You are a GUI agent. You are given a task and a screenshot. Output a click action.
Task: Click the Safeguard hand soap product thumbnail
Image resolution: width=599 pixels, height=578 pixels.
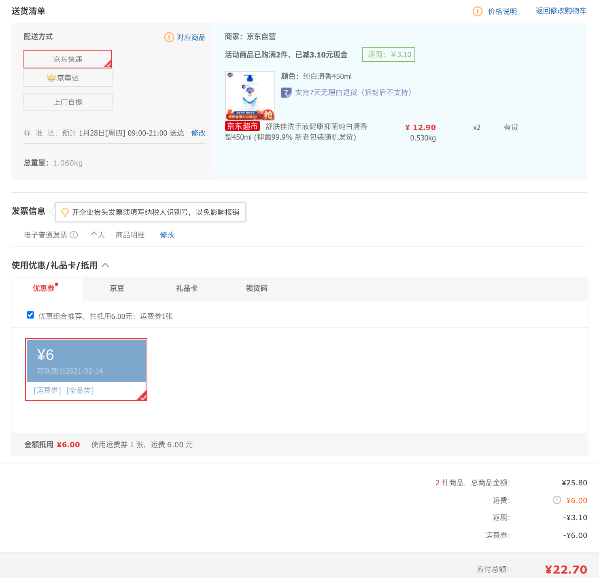250,96
